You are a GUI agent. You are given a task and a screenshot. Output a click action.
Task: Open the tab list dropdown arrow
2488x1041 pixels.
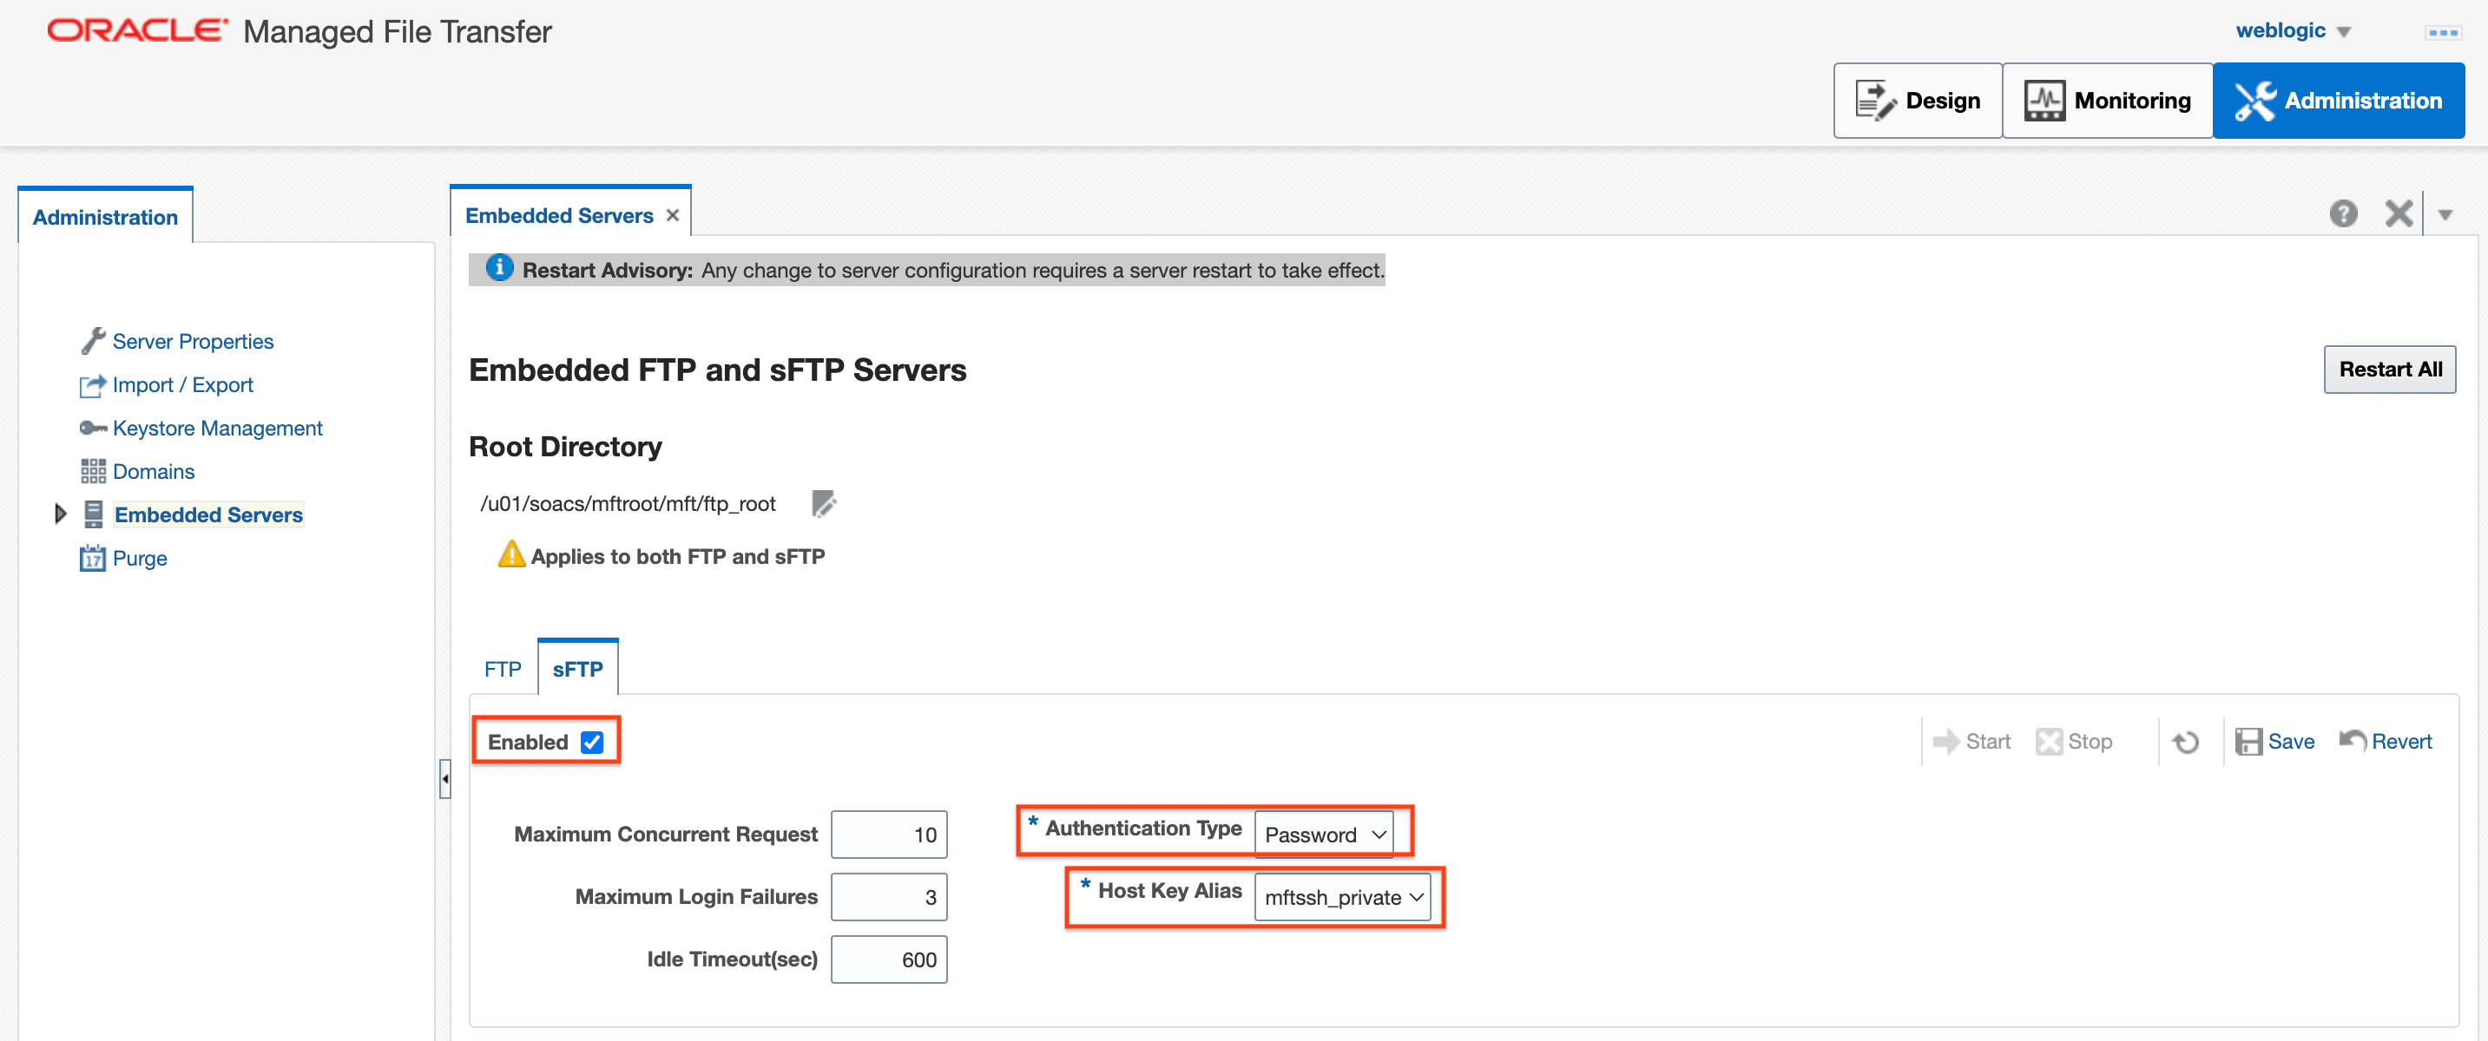pos(2445,214)
